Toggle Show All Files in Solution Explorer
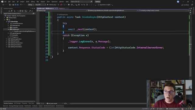 (x=22, y=11)
